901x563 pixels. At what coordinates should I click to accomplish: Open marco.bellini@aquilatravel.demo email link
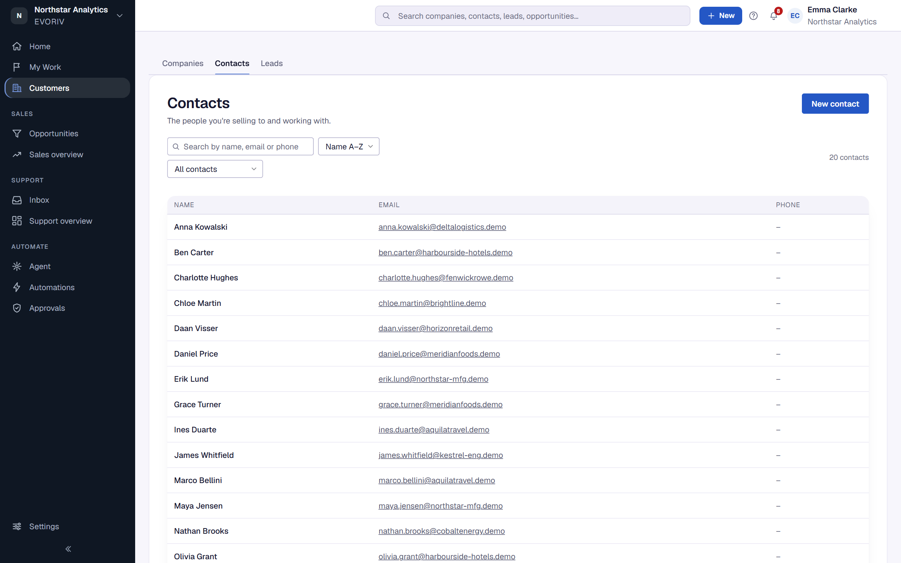coord(437,480)
